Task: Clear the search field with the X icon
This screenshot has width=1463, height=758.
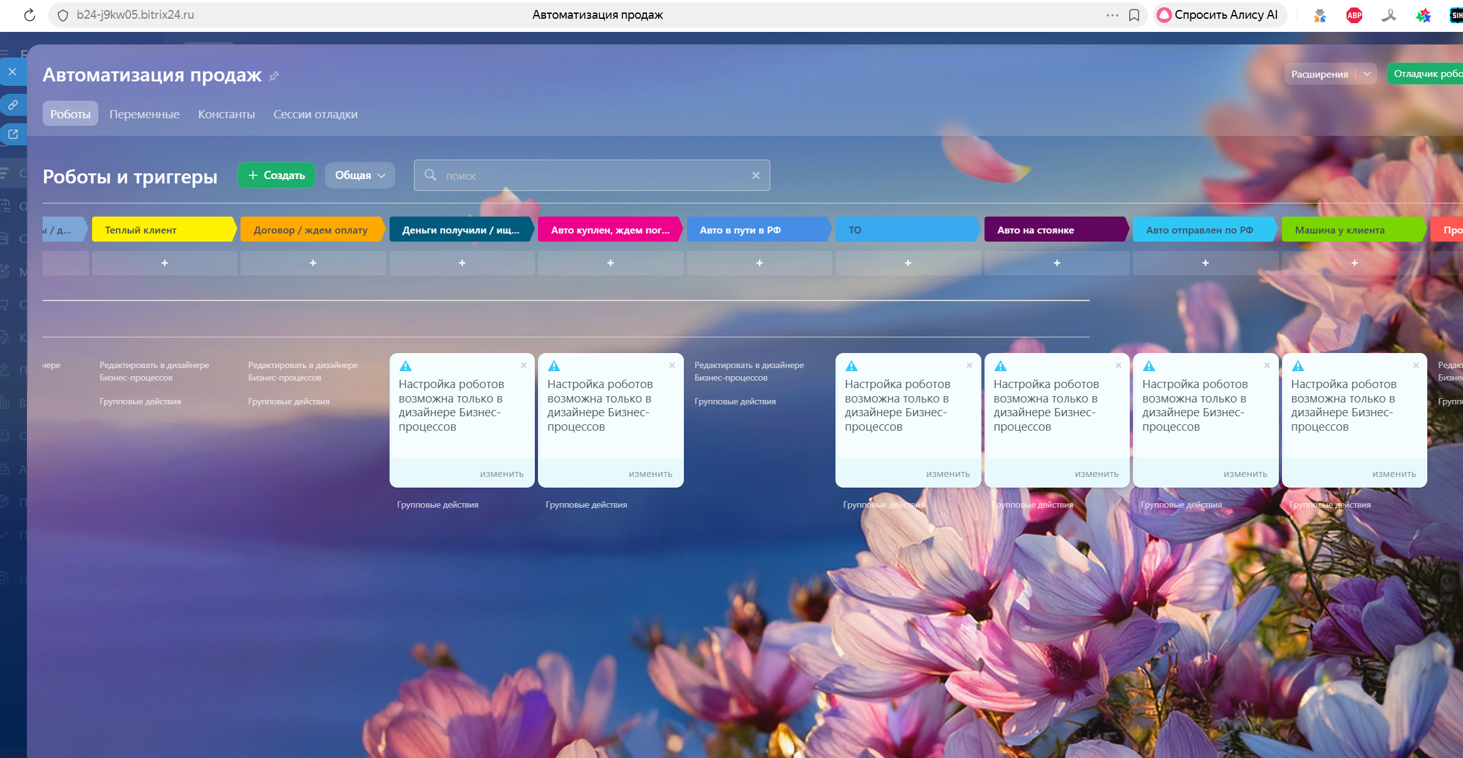Action: click(x=756, y=176)
